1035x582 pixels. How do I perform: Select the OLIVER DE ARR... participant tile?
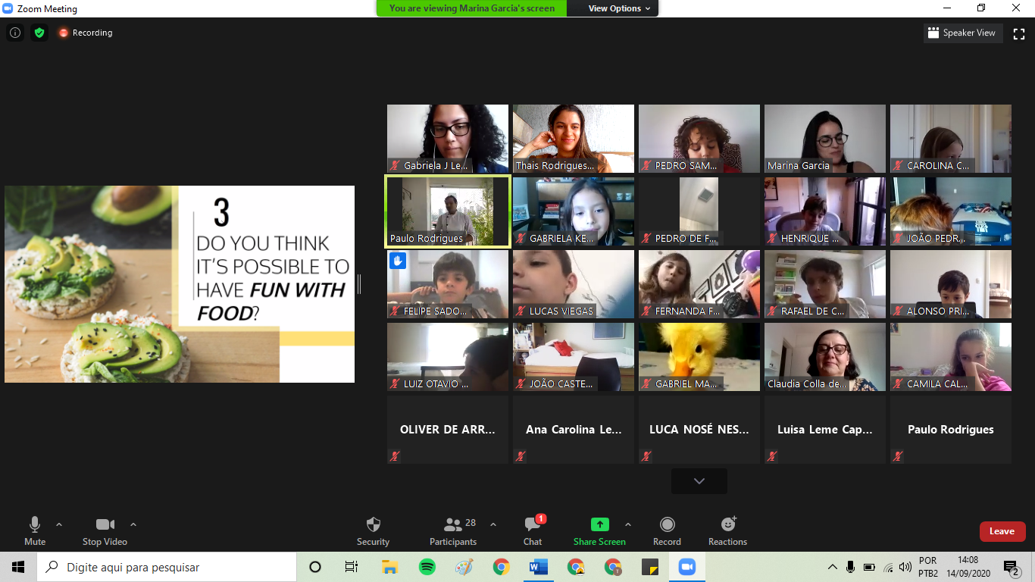[x=448, y=430]
